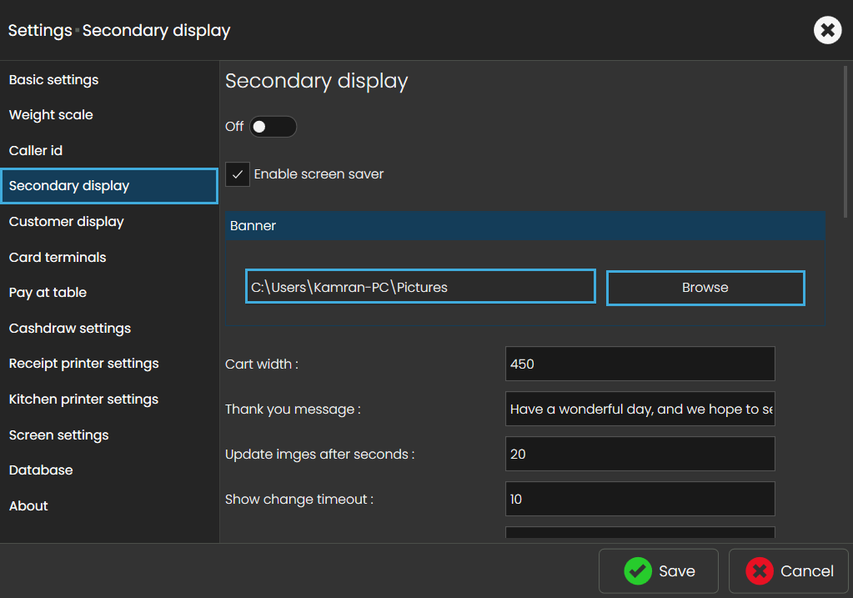Click the red X Cancel icon

760,570
